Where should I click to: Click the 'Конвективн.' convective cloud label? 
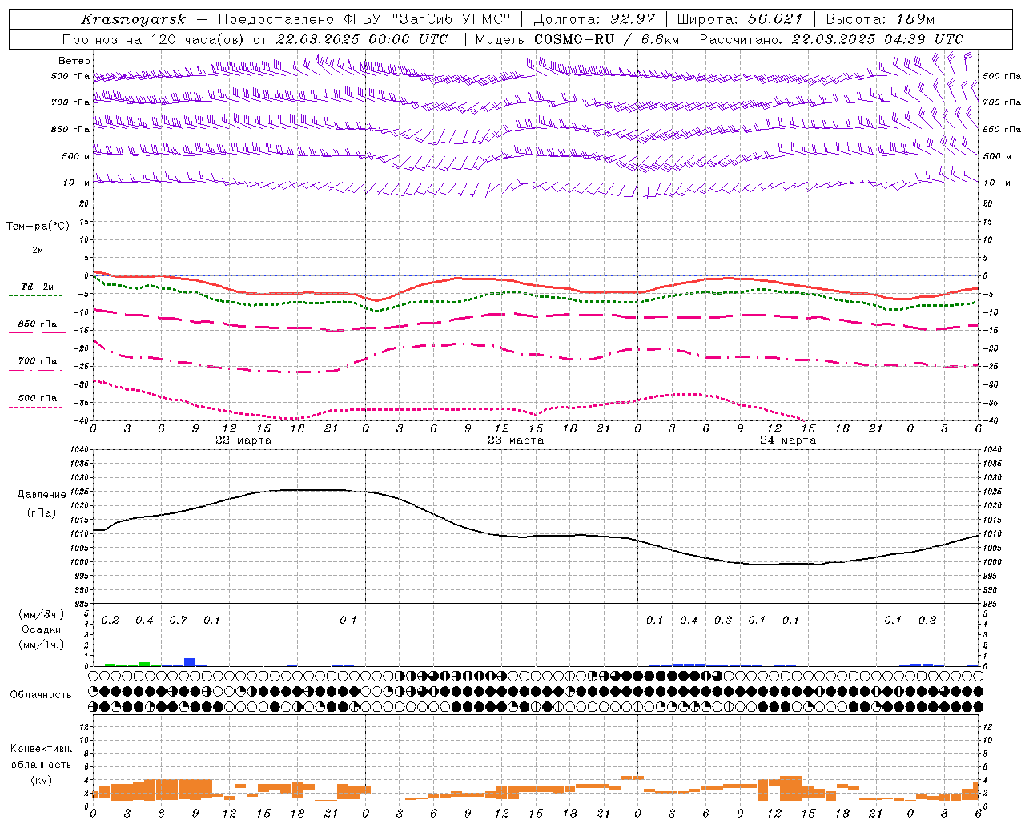[41, 749]
